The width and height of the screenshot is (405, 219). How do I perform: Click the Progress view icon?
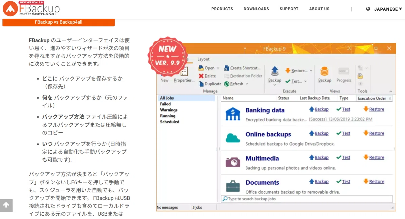tap(344, 71)
